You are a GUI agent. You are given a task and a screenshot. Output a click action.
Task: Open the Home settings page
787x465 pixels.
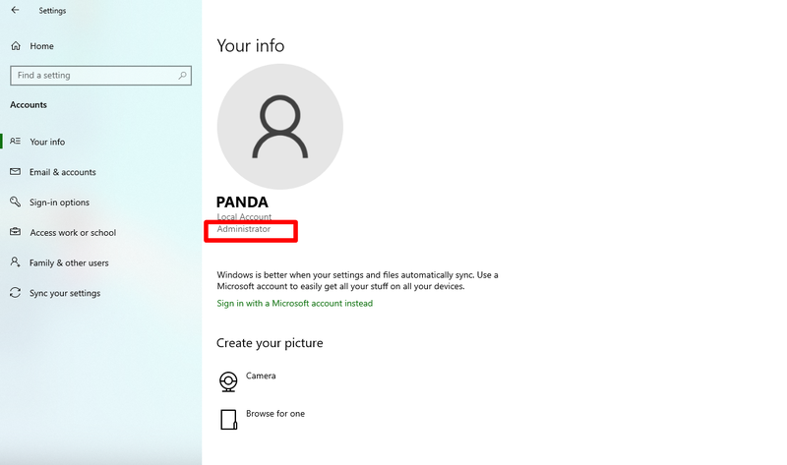point(41,46)
